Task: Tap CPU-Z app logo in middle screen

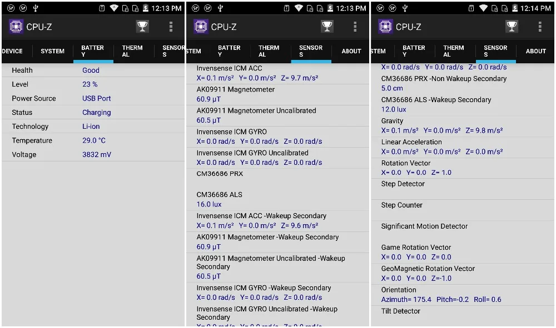Action: click(201, 27)
